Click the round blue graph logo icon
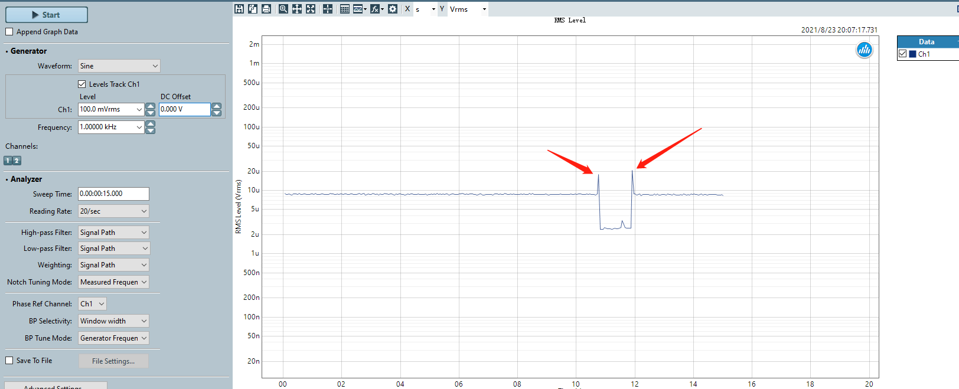Image resolution: width=959 pixels, height=389 pixels. [865, 50]
